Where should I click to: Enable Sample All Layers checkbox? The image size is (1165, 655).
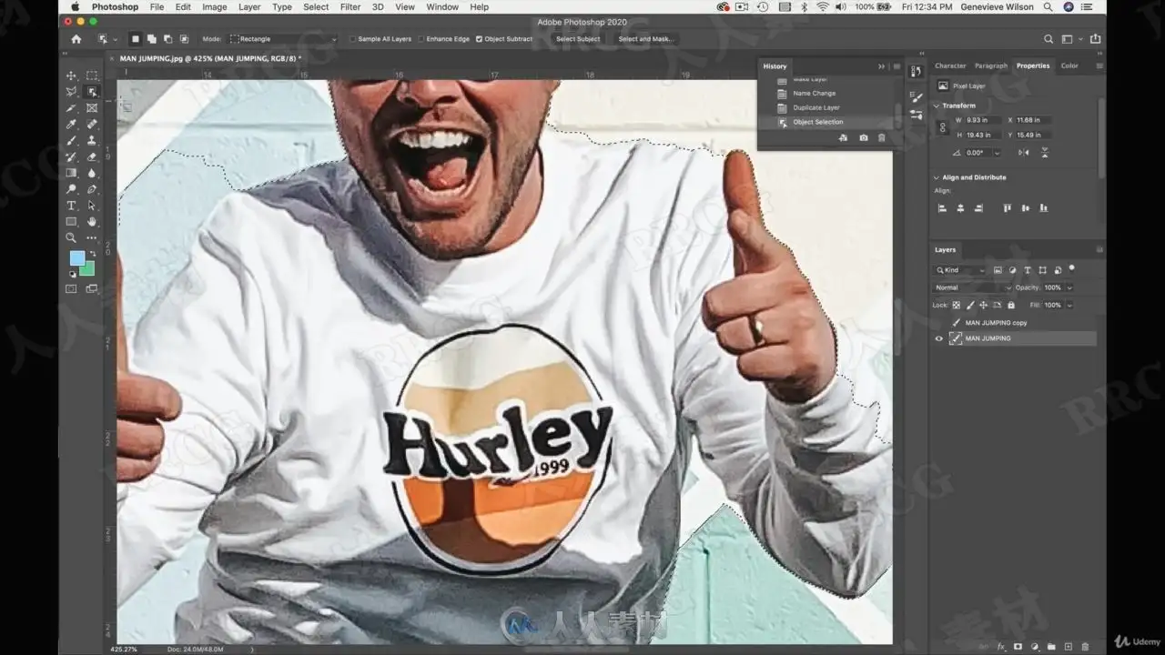coord(354,39)
